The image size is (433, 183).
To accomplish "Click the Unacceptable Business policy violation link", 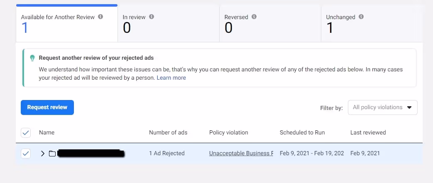I will [241, 154].
